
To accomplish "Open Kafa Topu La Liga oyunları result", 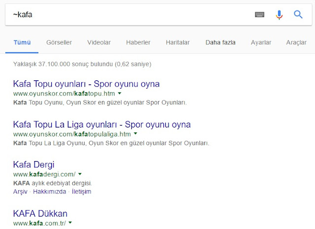I will [102, 125].
